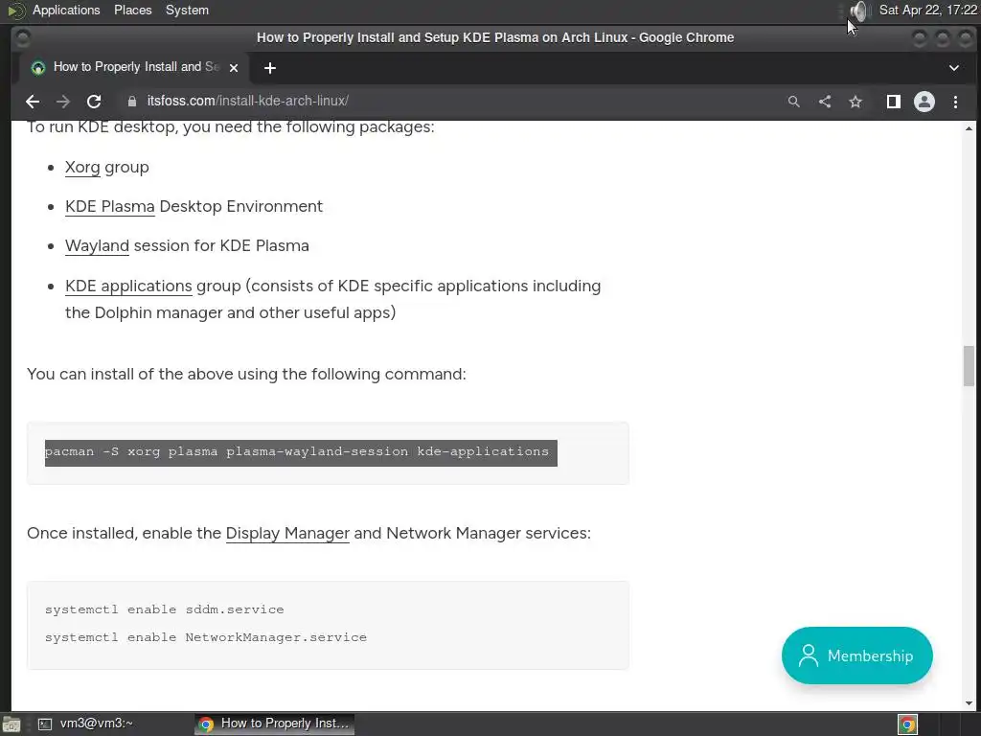981x736 pixels.
Task: Click the Chrome window menu button
Action: 22,38
